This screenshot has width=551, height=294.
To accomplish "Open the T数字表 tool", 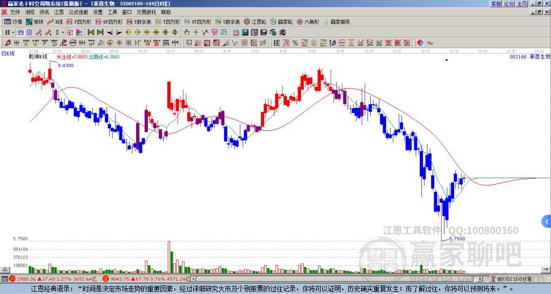I will coord(228,21).
